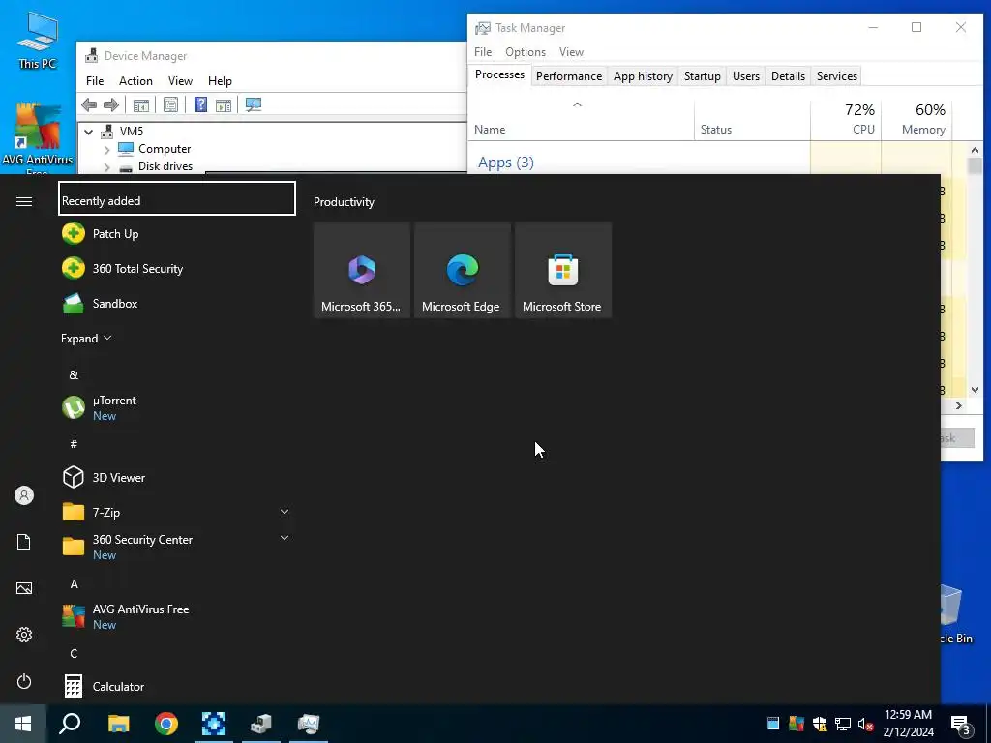Click Show/Hide Console Tree icon in Device Manager
Screen dimensions: 991x743
click(x=141, y=104)
